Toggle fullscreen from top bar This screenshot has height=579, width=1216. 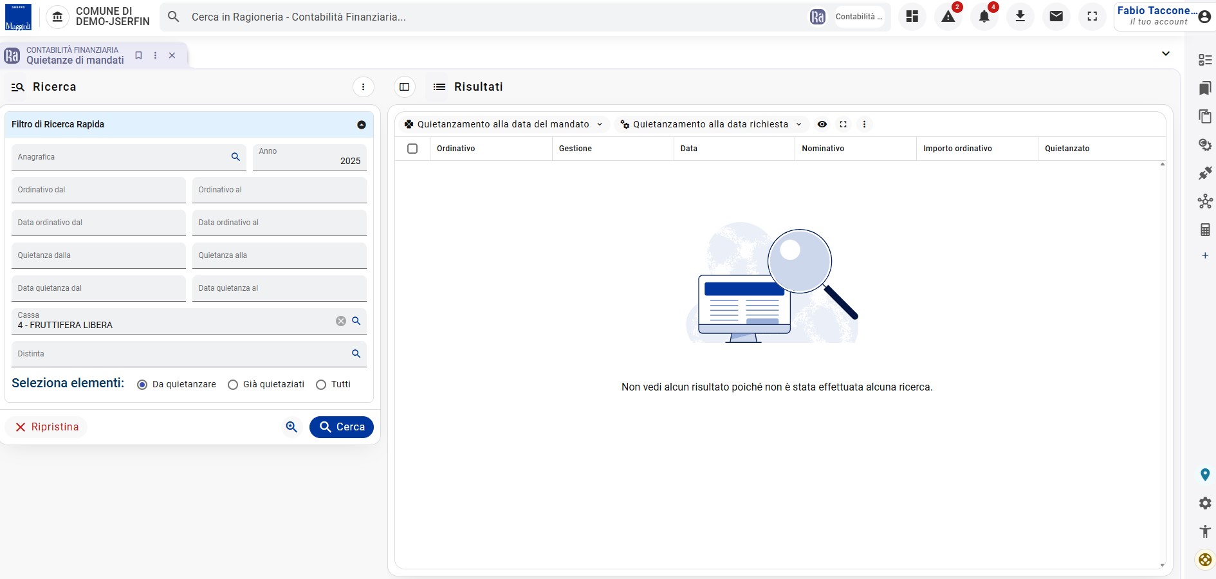pos(1092,17)
